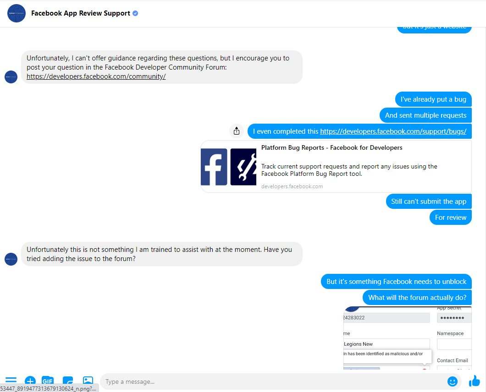Viewport: 486px width, 392px height.
Task: Click the verified badge next to the page name
Action: point(135,13)
